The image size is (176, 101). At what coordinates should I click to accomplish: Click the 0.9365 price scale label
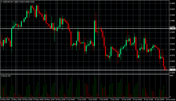tap(172, 38)
